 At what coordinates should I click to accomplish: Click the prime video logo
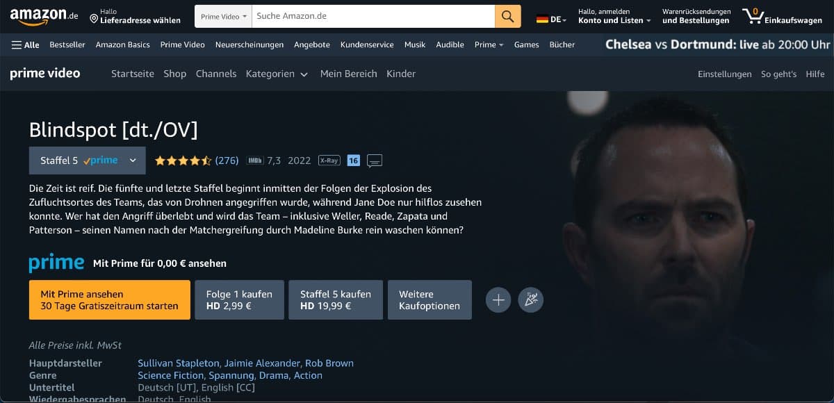[45, 74]
